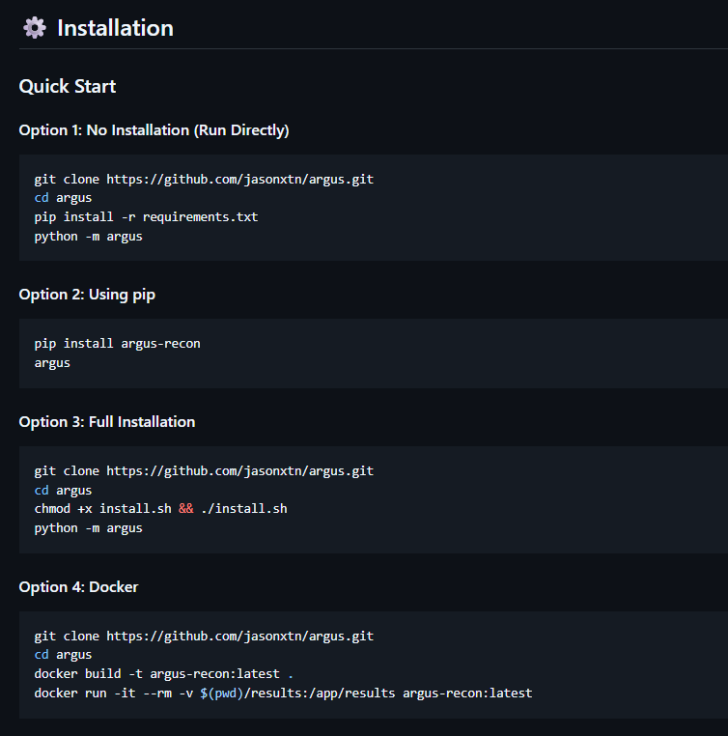This screenshot has height=736, width=728.
Task: Click the blue cd keyword in Option 1 block
Action: pyautogui.click(x=41, y=197)
